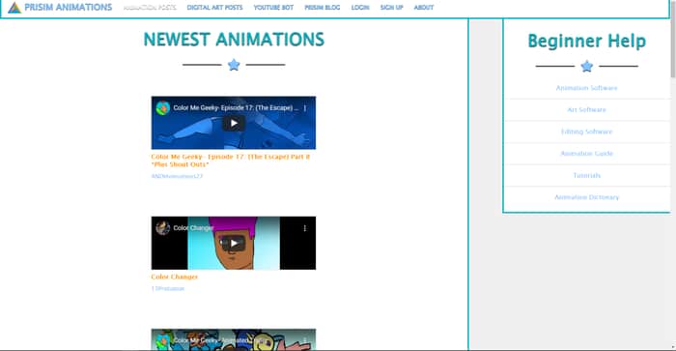Open the channel avatar on Color Me Geeky video
Image resolution: width=676 pixels, height=351 pixels.
point(163,108)
